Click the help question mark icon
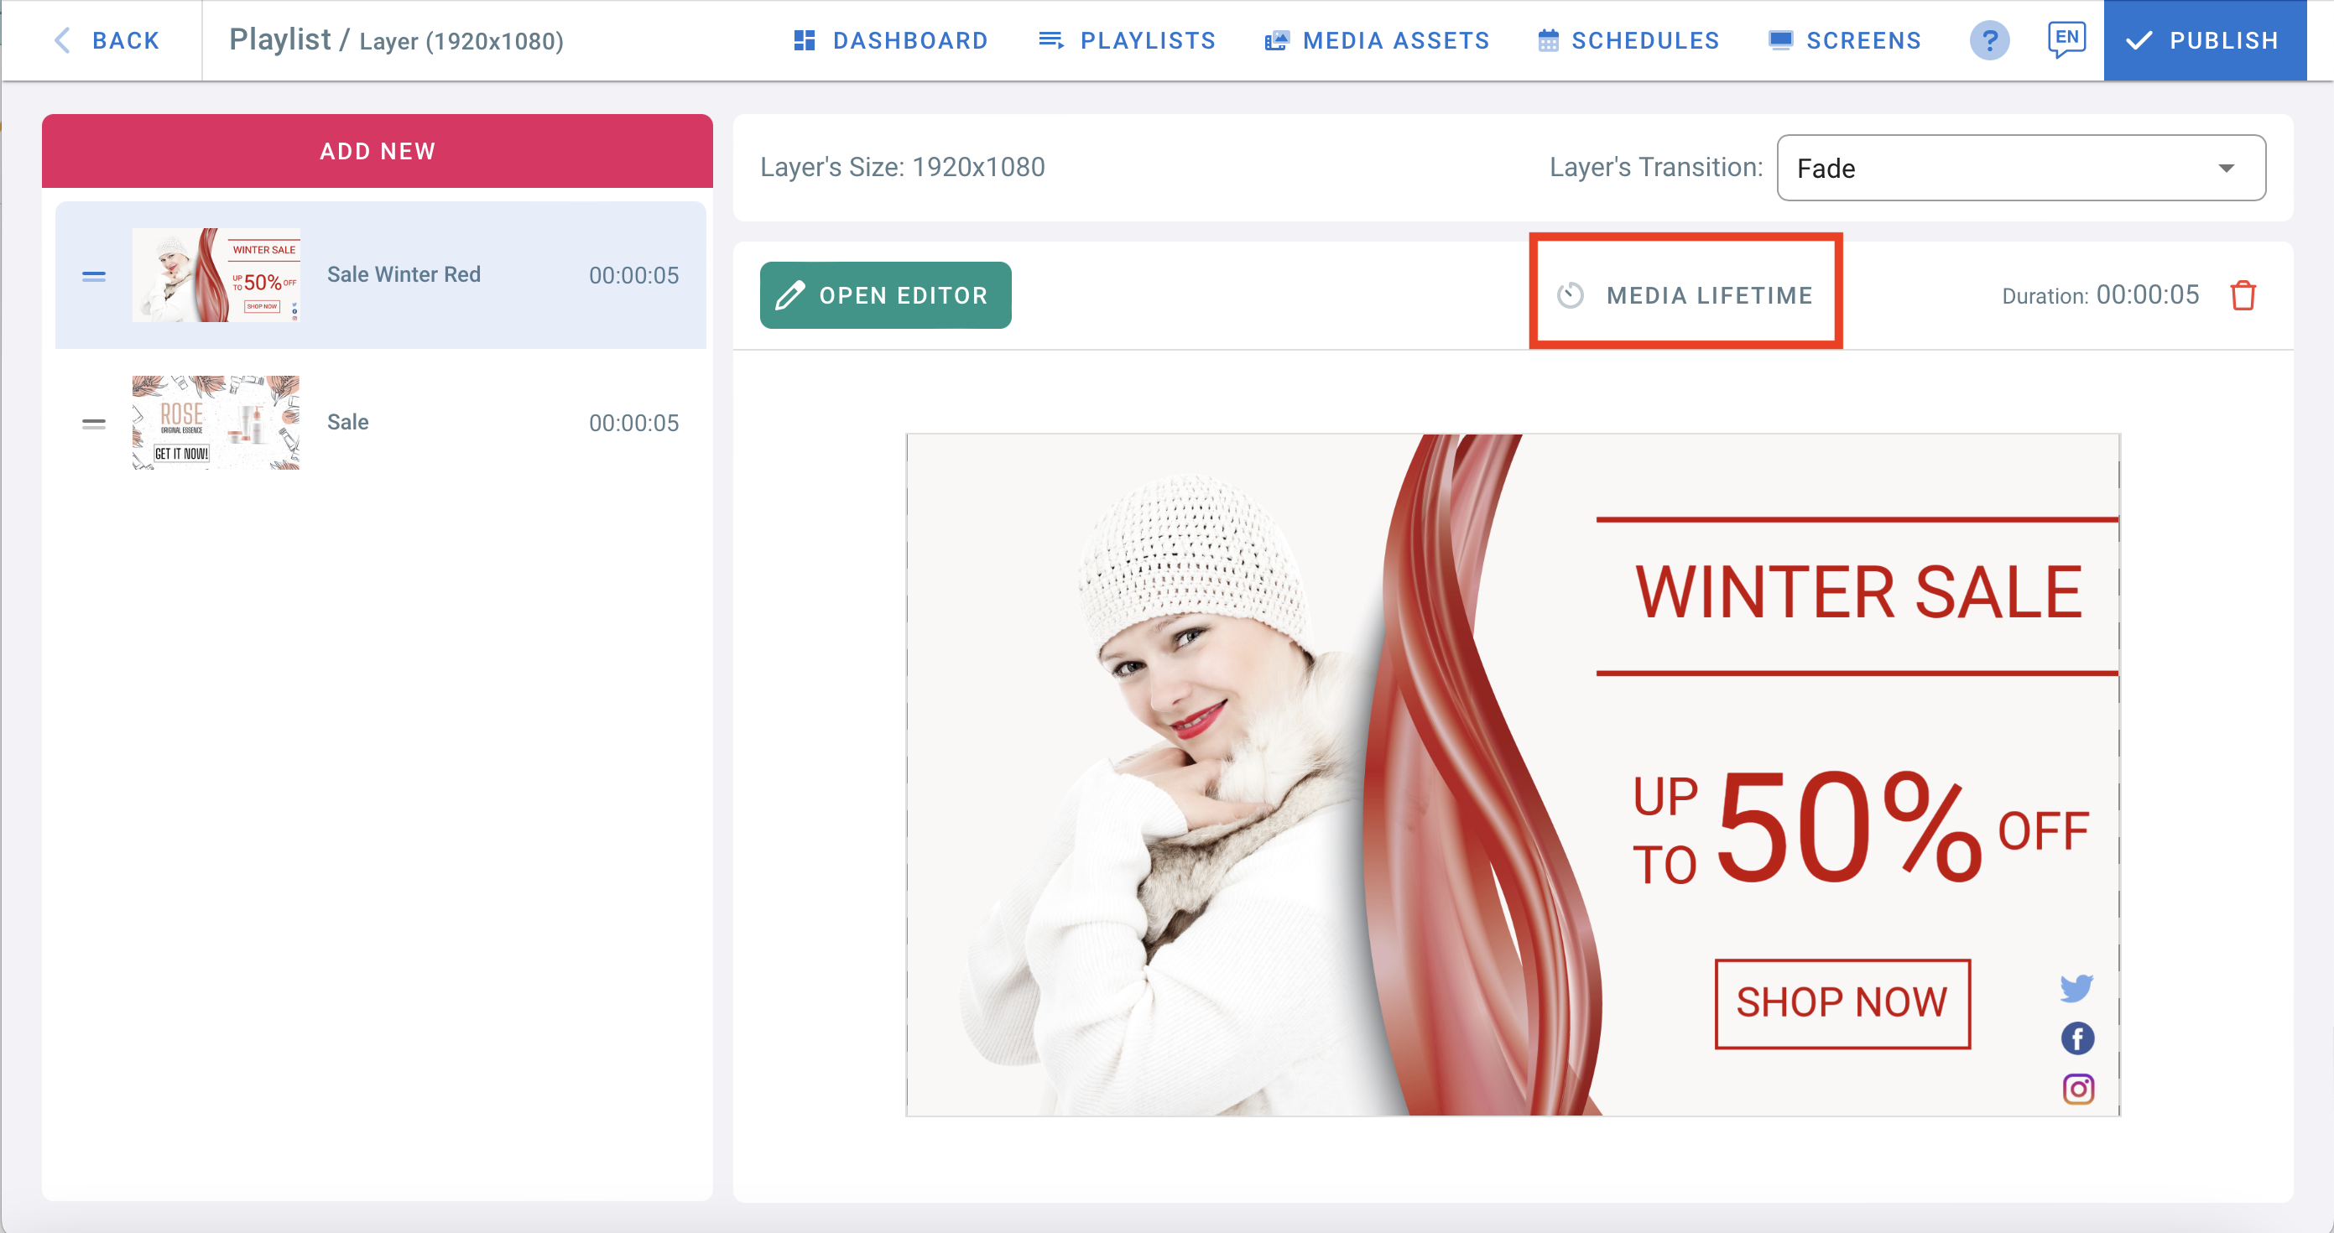This screenshot has height=1233, width=2334. click(1989, 41)
